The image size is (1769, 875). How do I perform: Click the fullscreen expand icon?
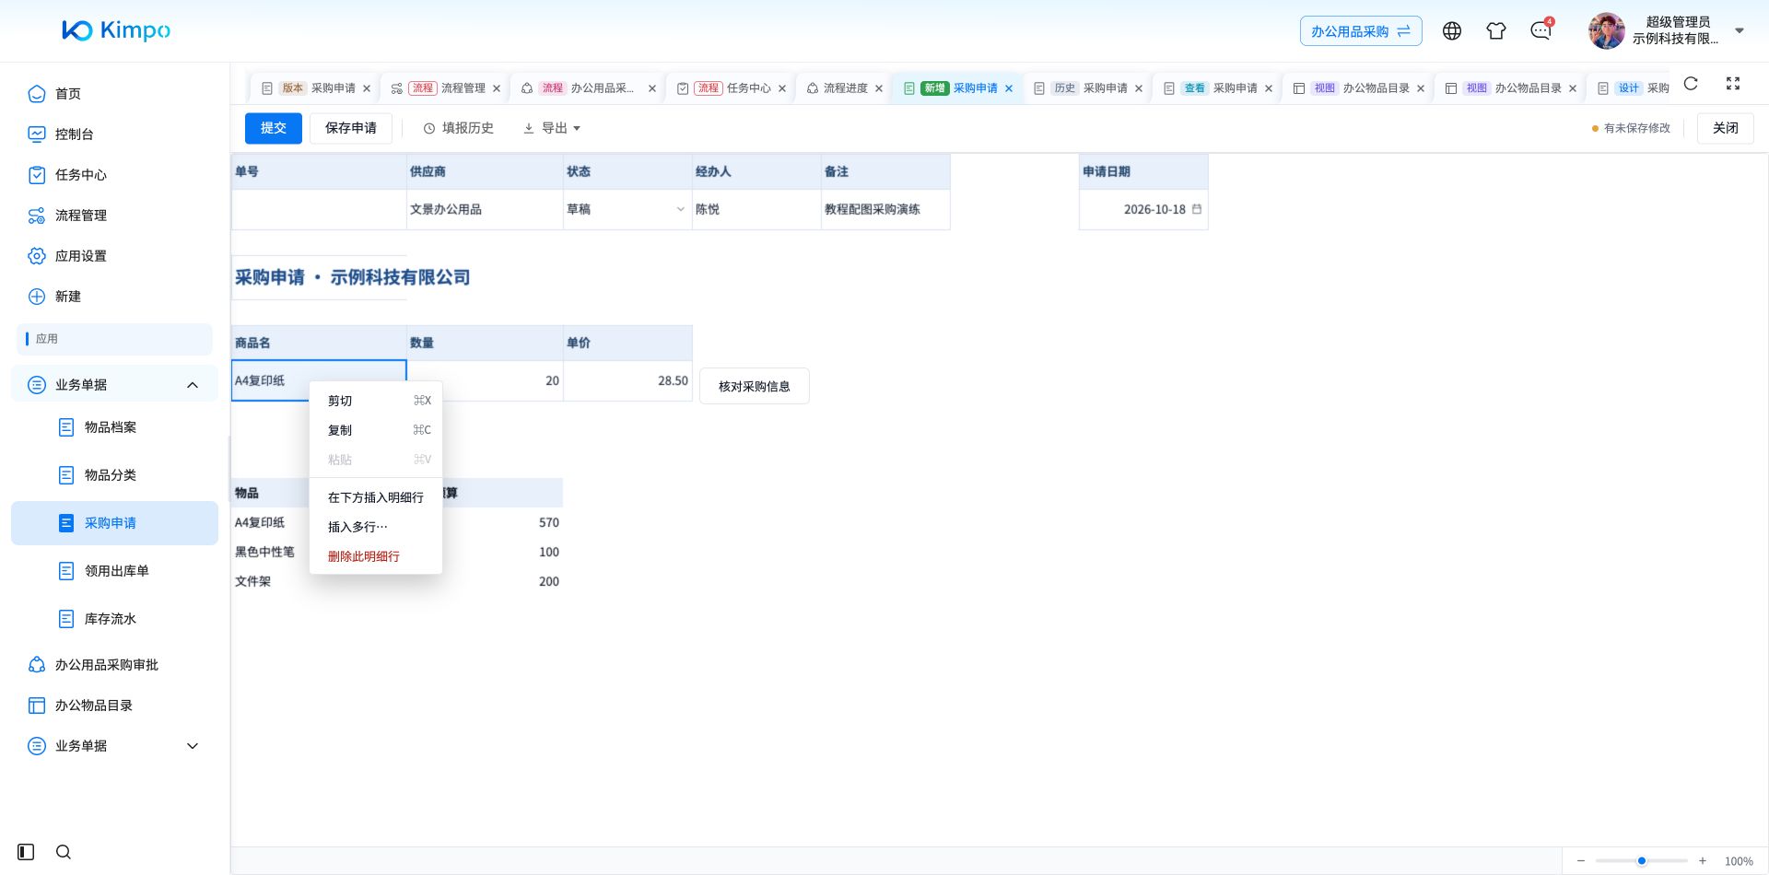point(1733,84)
